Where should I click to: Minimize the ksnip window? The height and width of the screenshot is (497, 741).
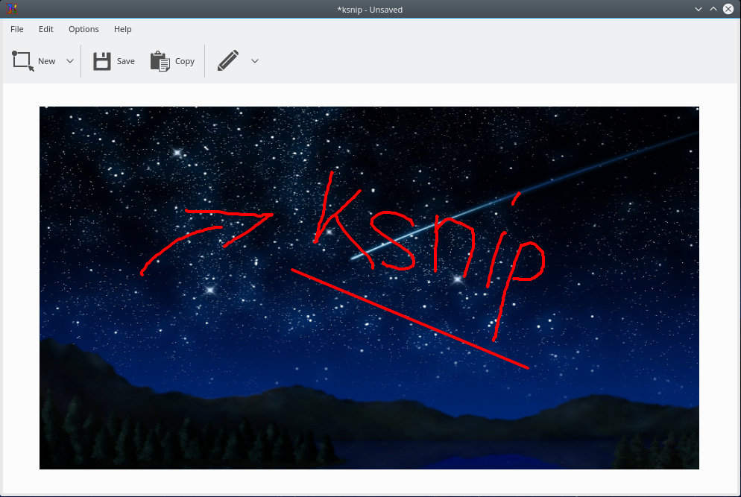pyautogui.click(x=698, y=9)
